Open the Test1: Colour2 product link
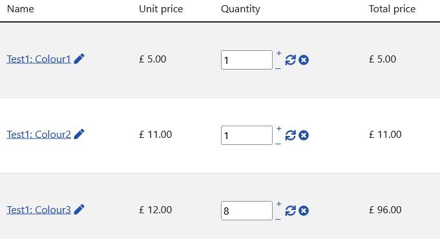440x239 pixels. [39, 135]
